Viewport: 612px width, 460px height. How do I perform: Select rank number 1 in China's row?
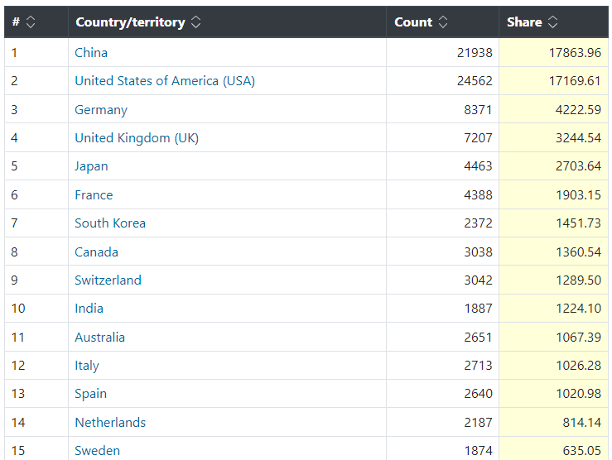(14, 53)
